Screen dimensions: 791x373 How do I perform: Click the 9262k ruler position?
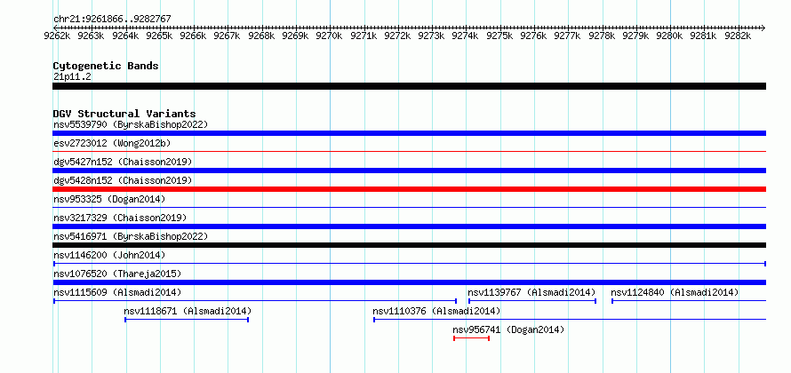click(x=57, y=36)
